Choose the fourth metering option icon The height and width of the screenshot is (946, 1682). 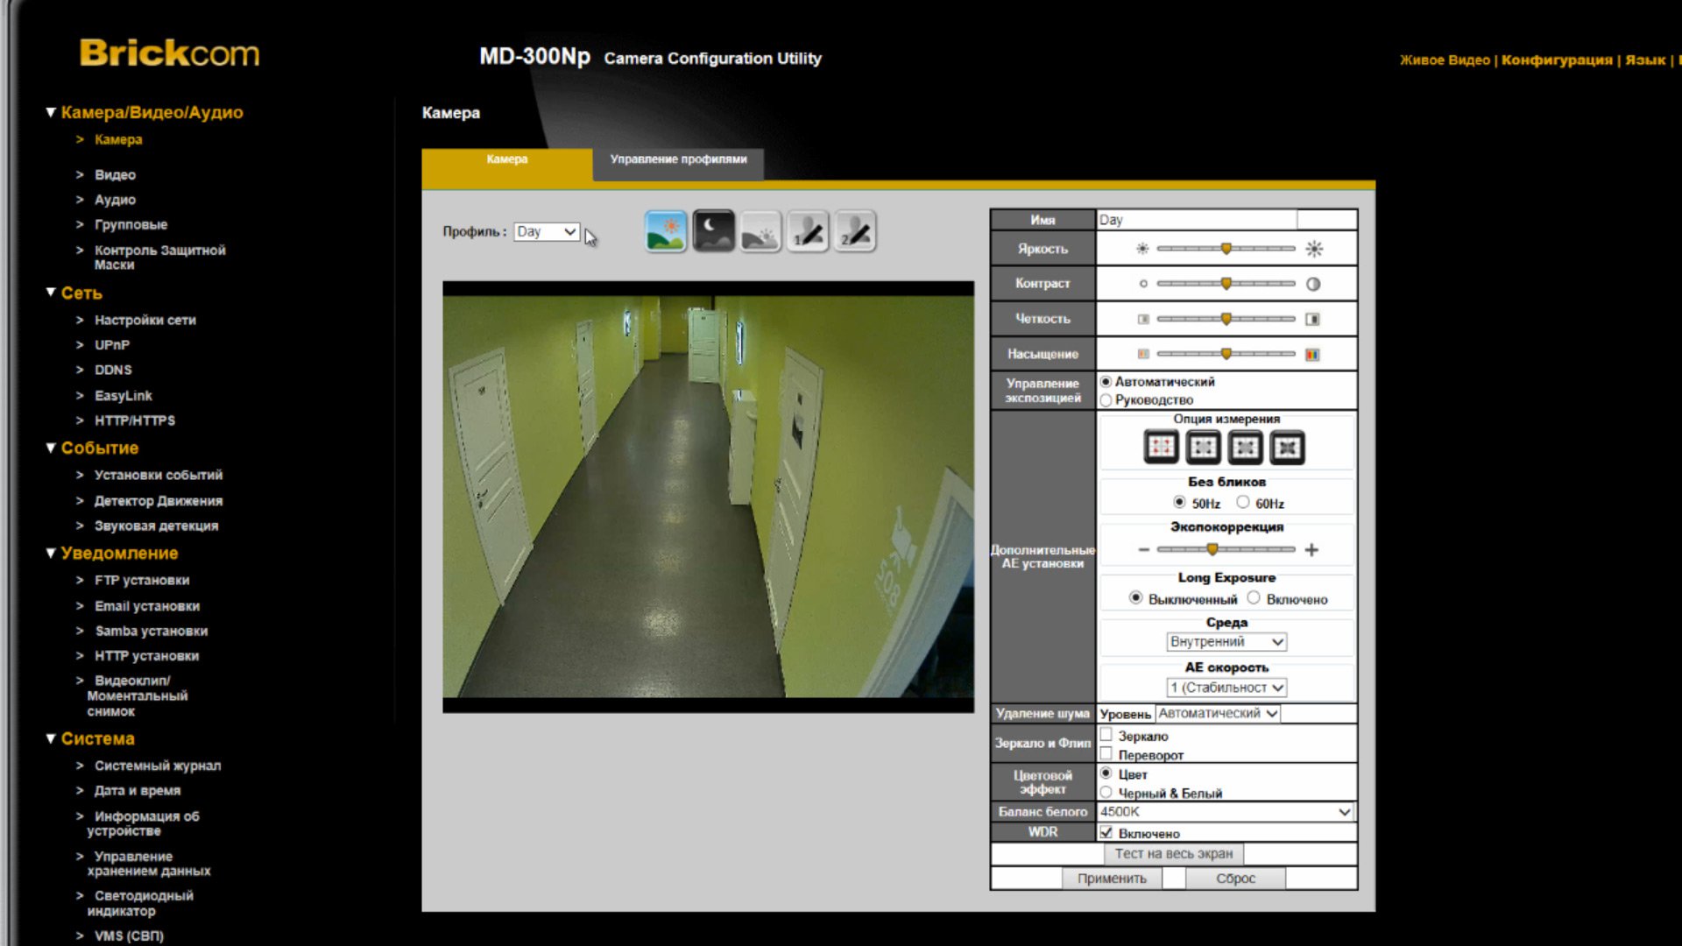pyautogui.click(x=1287, y=448)
